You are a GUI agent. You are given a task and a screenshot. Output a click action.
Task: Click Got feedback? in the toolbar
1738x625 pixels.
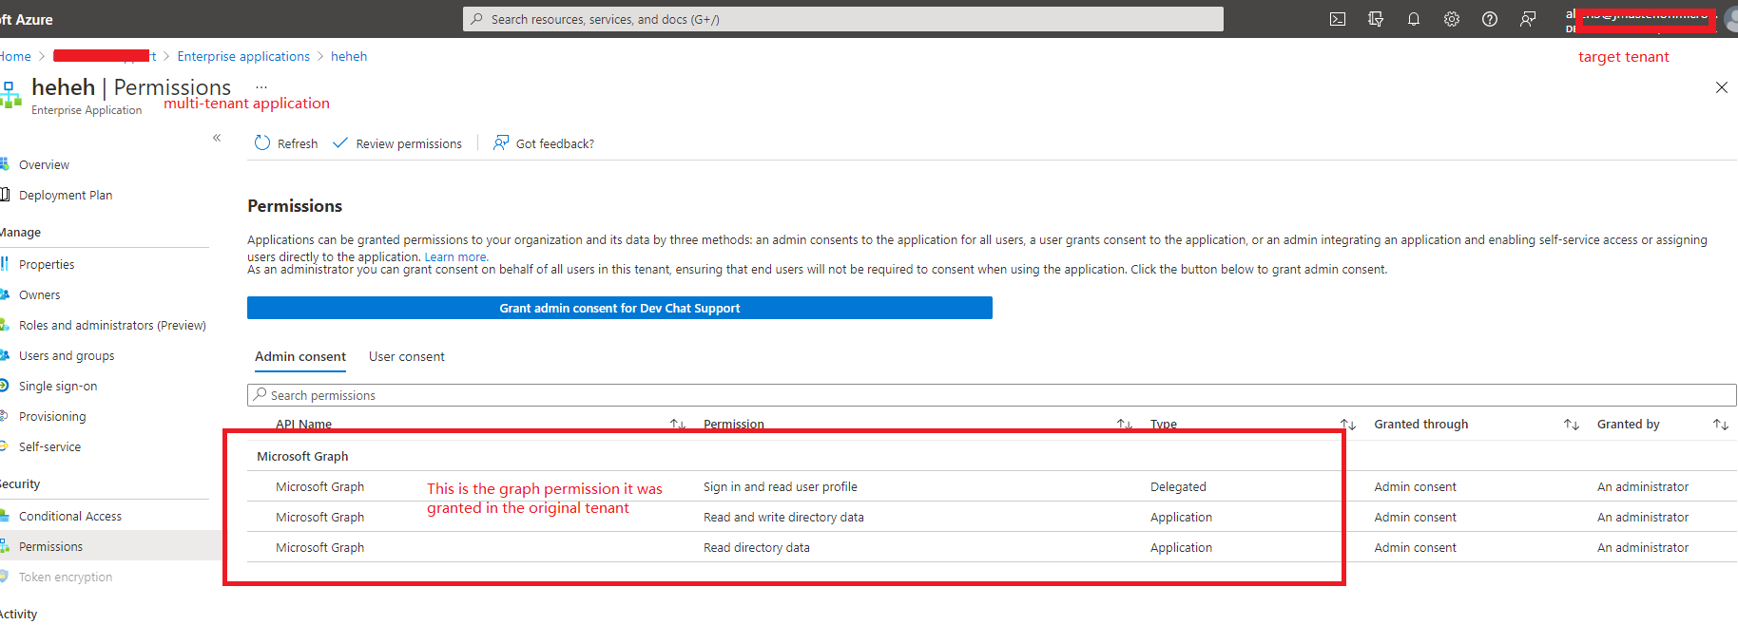pos(544,143)
